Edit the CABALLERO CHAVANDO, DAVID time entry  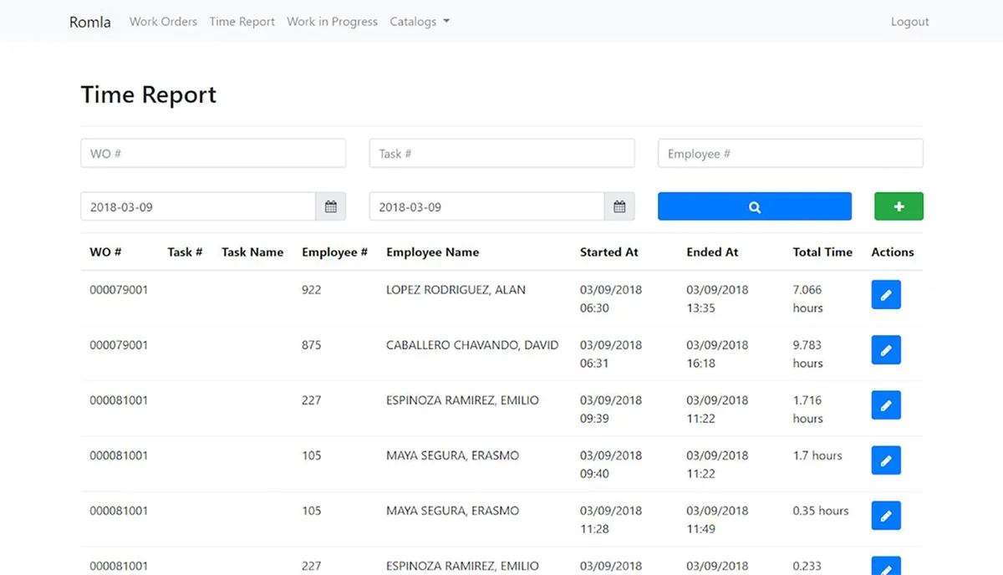(886, 350)
